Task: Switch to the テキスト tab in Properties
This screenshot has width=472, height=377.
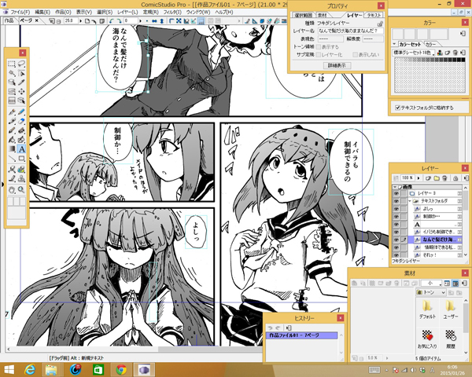Action: click(374, 15)
